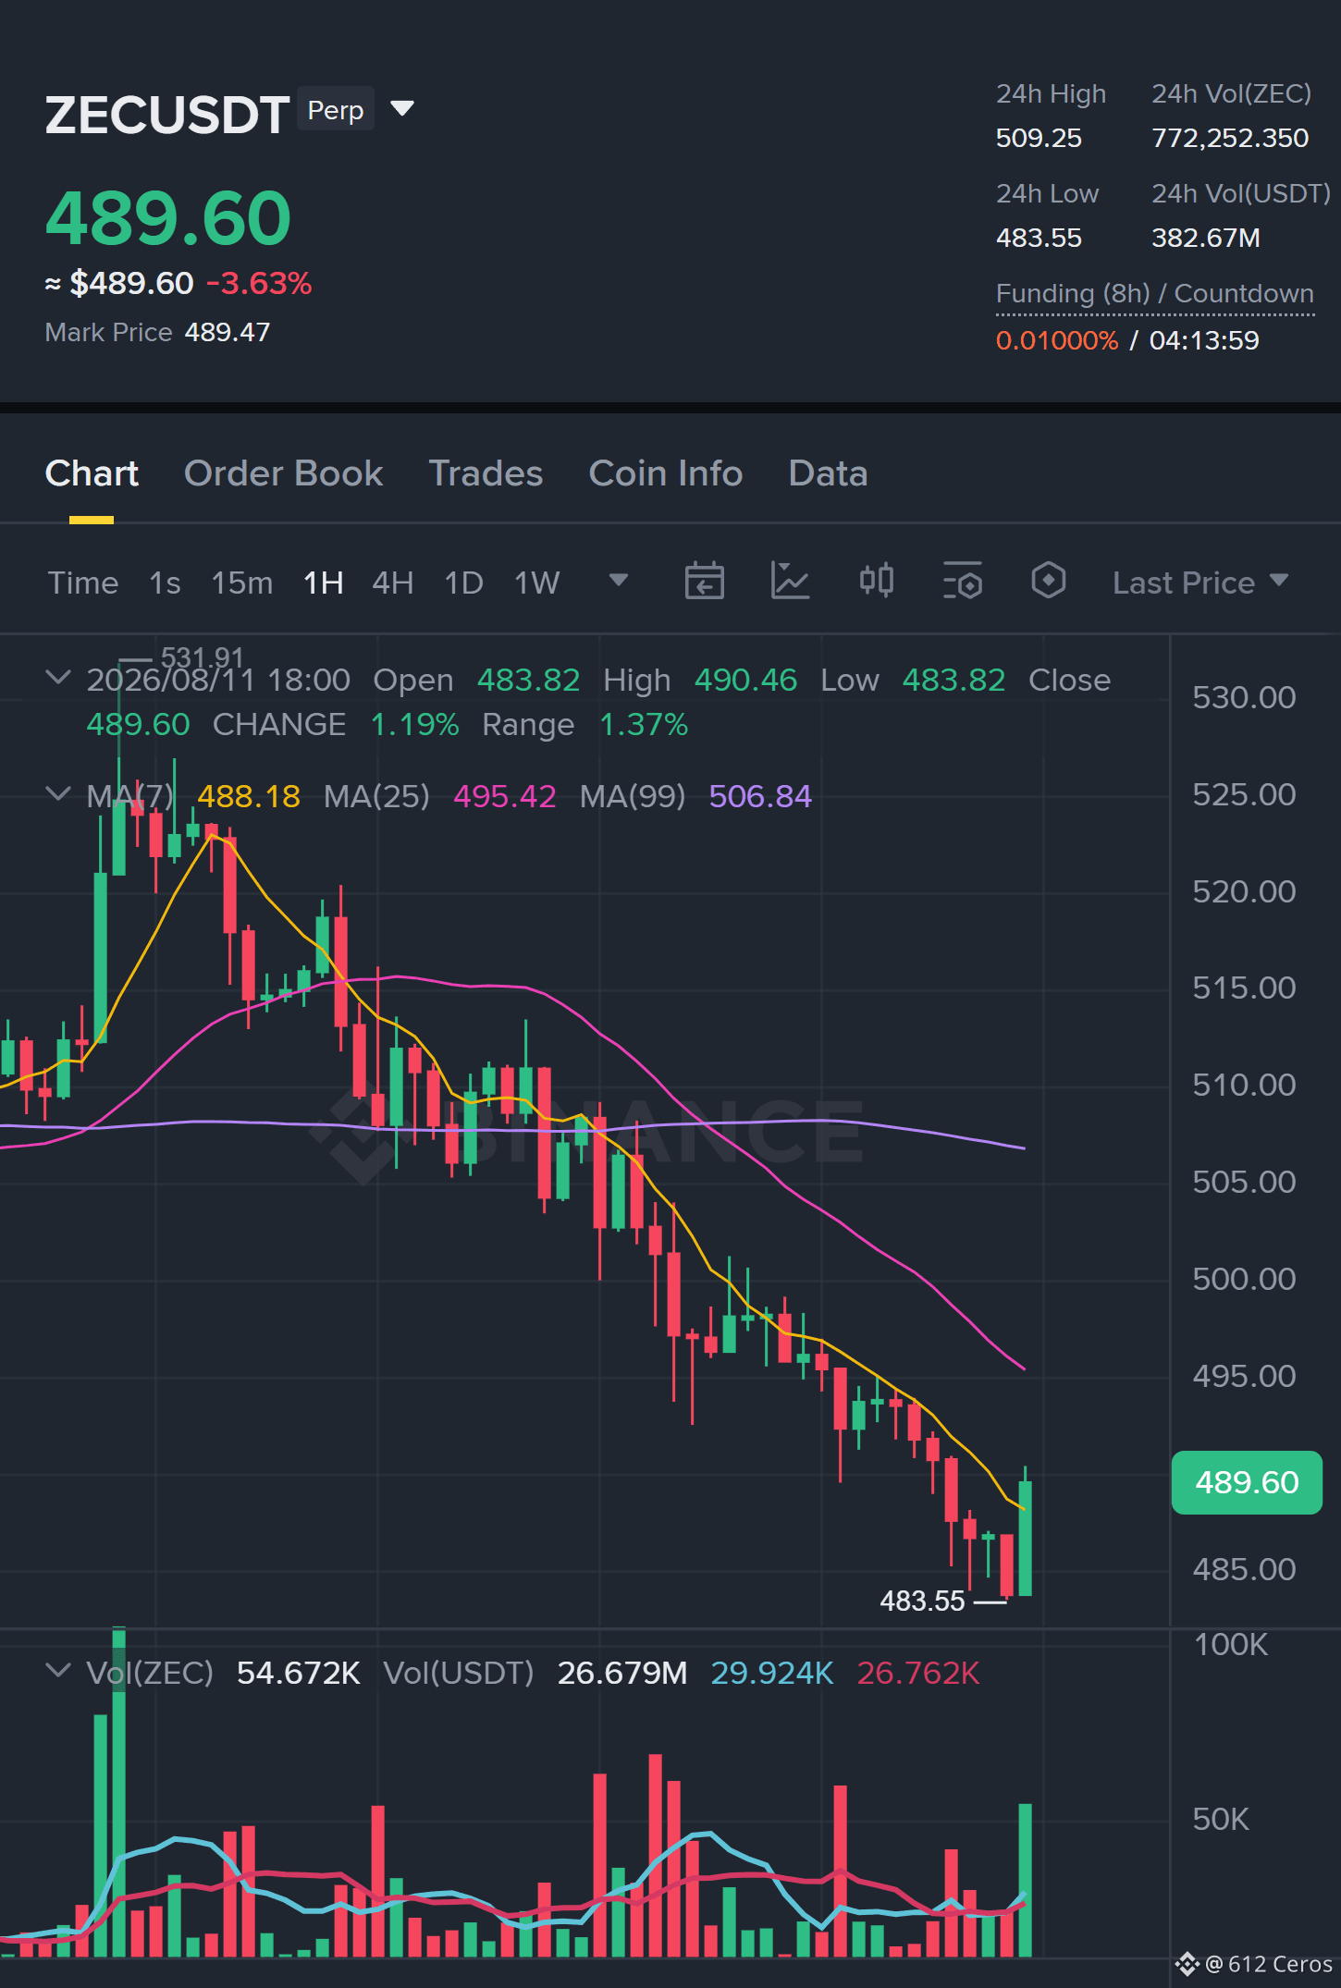Tap the large 489.60 last price
The height and width of the screenshot is (1988, 1341).
tap(168, 218)
